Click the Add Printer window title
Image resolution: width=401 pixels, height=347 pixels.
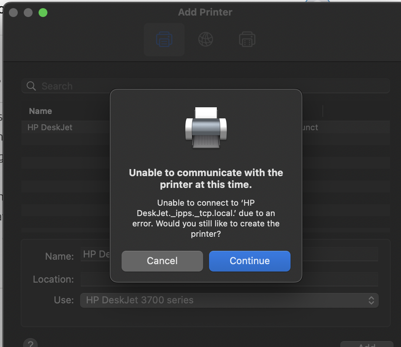pyautogui.click(x=205, y=12)
